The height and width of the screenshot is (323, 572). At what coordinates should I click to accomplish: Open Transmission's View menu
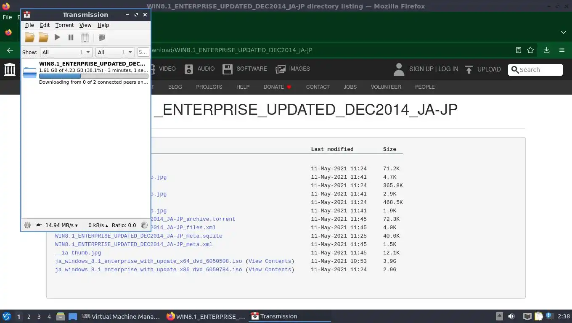85,25
